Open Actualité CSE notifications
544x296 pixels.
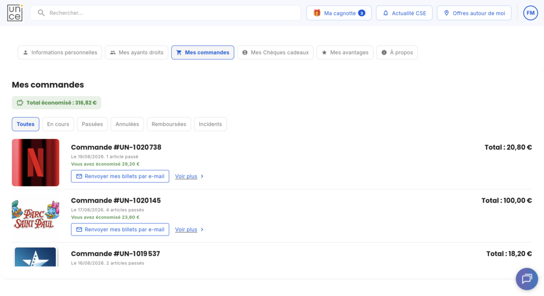click(404, 13)
